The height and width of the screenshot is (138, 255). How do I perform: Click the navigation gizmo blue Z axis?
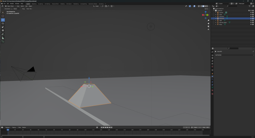pos(206,12)
